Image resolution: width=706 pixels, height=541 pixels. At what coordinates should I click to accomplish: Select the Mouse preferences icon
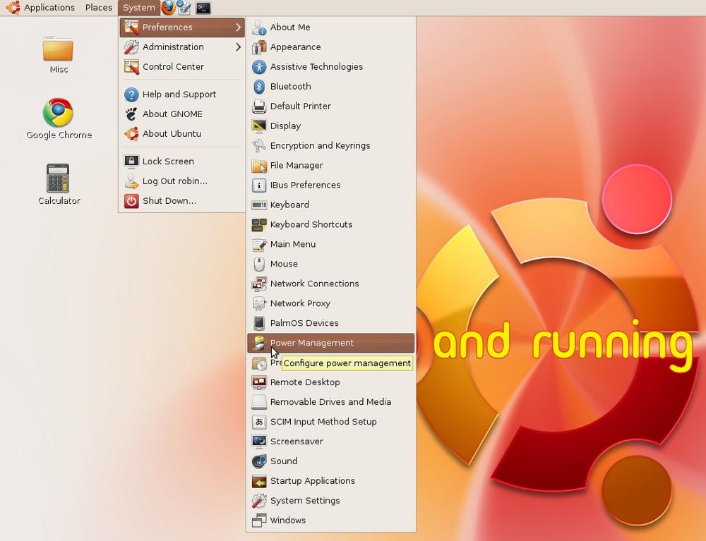(x=258, y=264)
